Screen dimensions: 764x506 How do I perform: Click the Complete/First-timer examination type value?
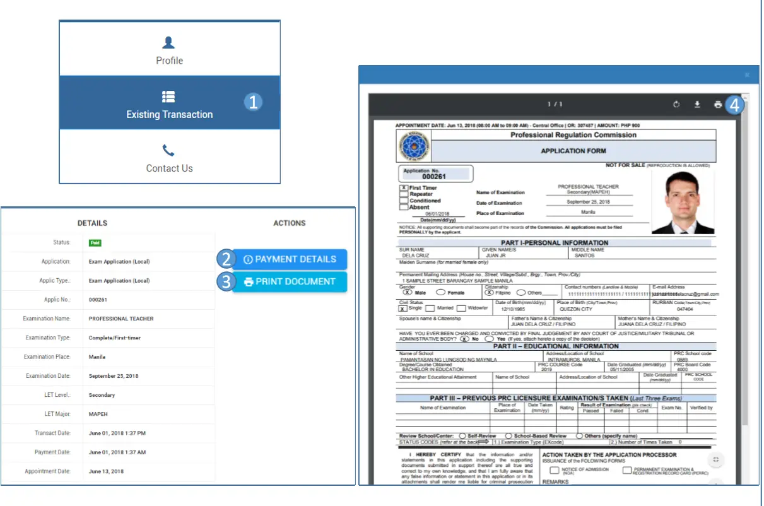click(115, 338)
